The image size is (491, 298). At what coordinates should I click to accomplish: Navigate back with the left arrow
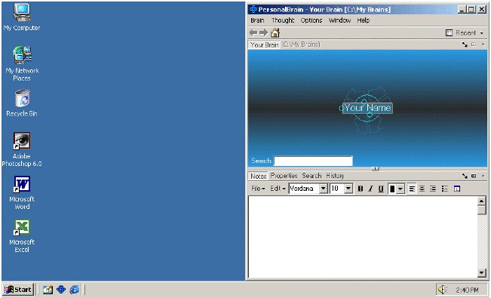click(253, 32)
